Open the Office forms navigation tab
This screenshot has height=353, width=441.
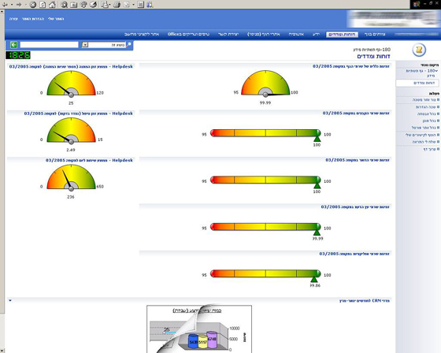(188, 35)
